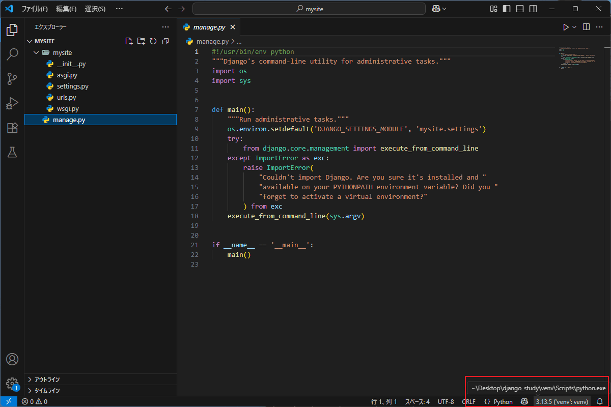Open the Accounts menu icon

coord(12,359)
